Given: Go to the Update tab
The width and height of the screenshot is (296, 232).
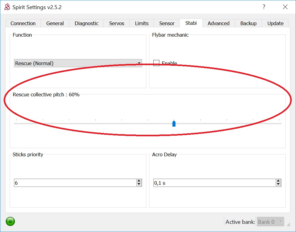Looking at the screenshot, I should tap(275, 23).
